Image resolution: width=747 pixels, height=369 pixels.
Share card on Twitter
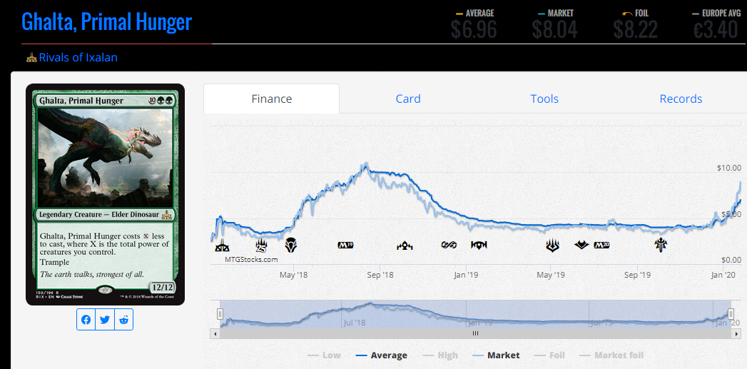coord(105,320)
